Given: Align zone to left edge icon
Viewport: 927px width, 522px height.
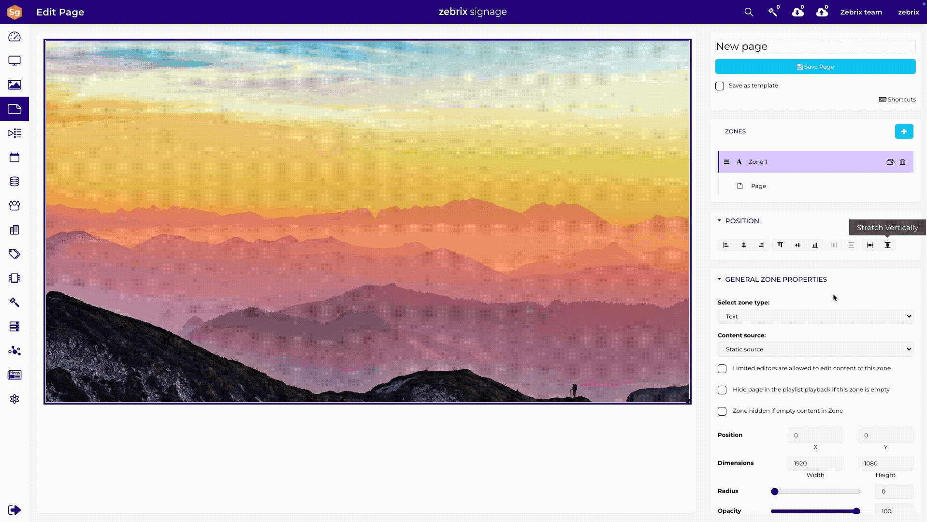Looking at the screenshot, I should tap(726, 245).
